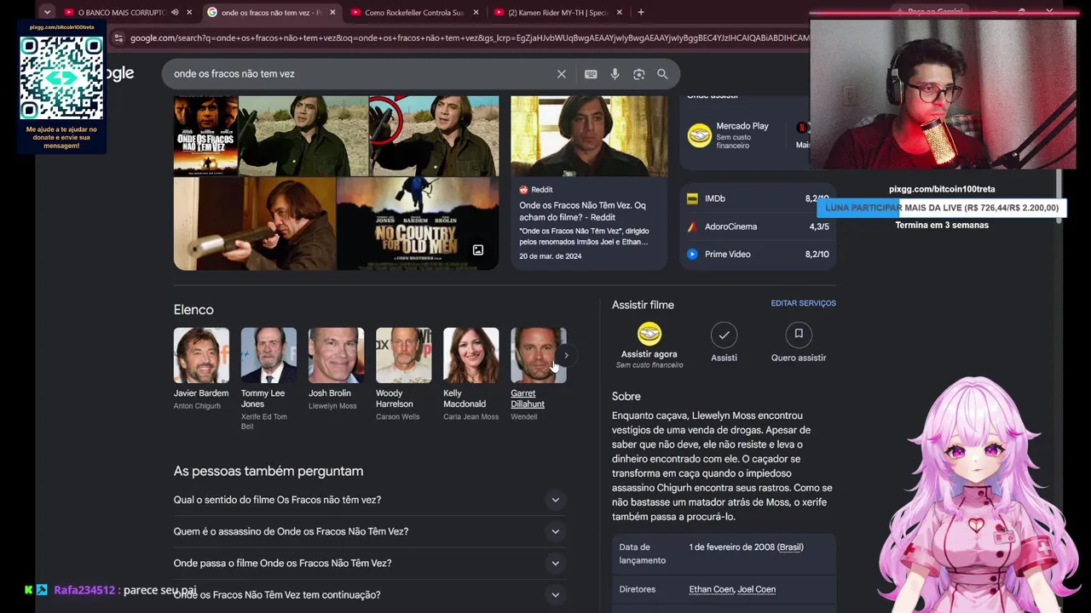The image size is (1091, 613).
Task: Click the browser address bar URL
Action: pyautogui.click(x=469, y=38)
